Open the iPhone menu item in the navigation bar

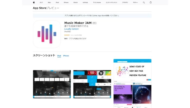(66, 2)
